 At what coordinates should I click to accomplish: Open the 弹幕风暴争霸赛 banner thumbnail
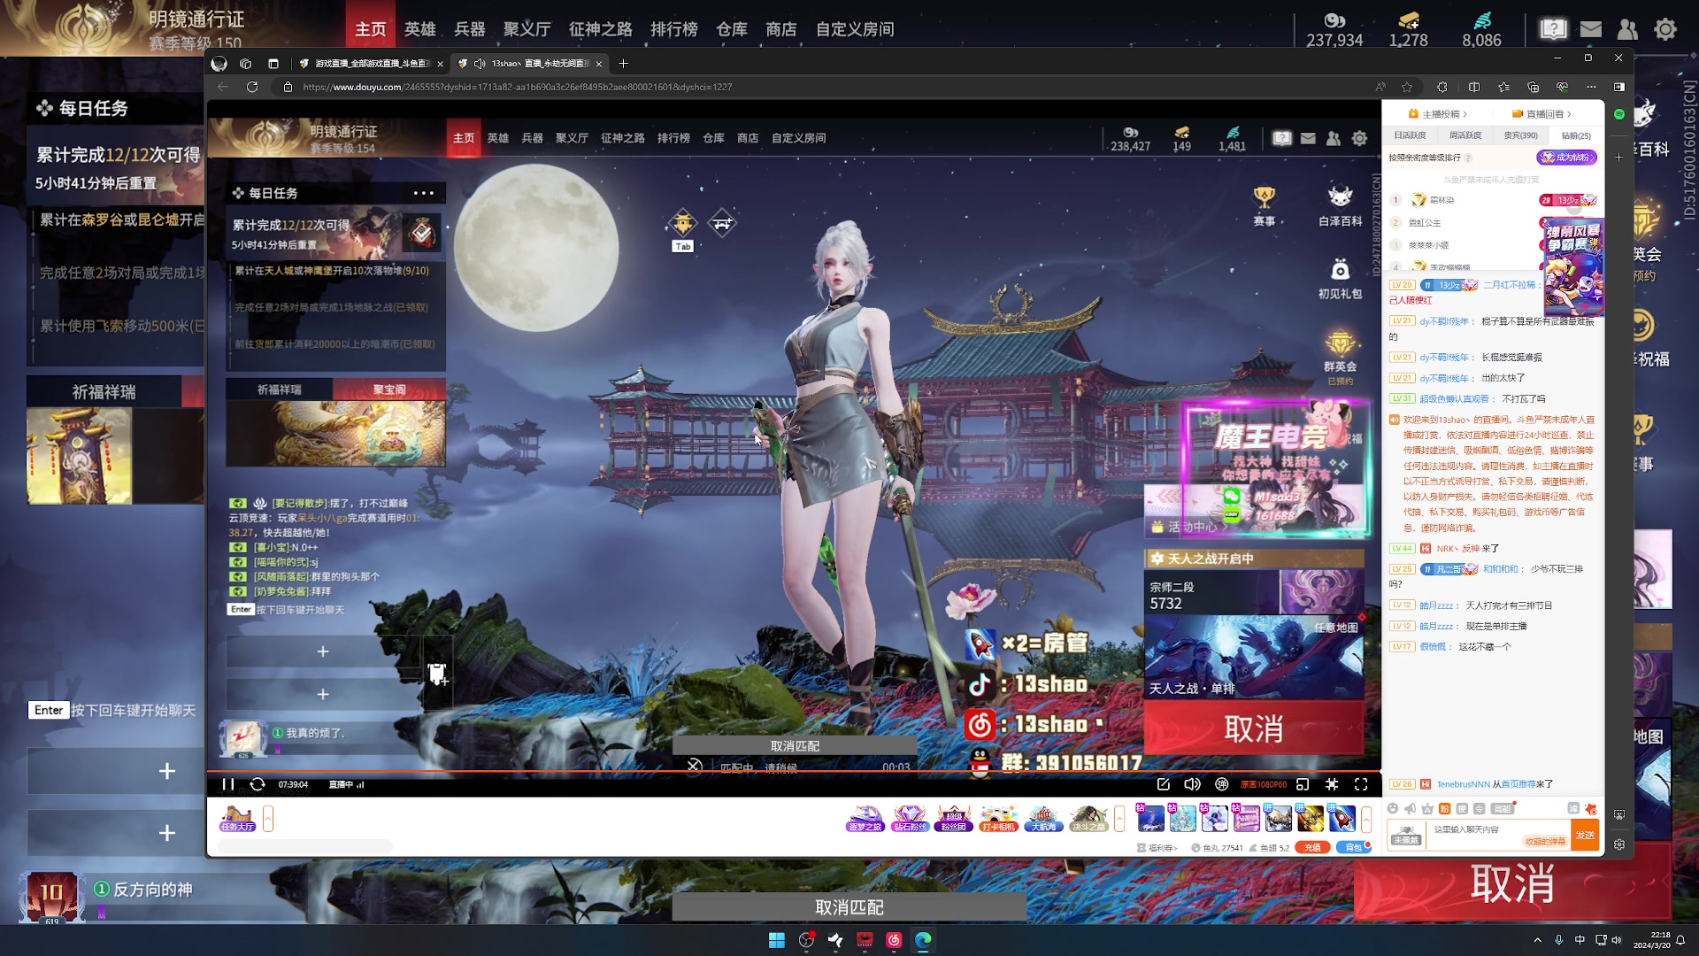click(1573, 269)
